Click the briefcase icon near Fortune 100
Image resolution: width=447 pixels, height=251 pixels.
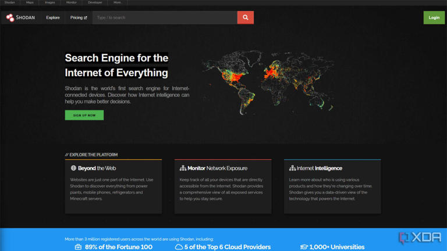click(78, 247)
